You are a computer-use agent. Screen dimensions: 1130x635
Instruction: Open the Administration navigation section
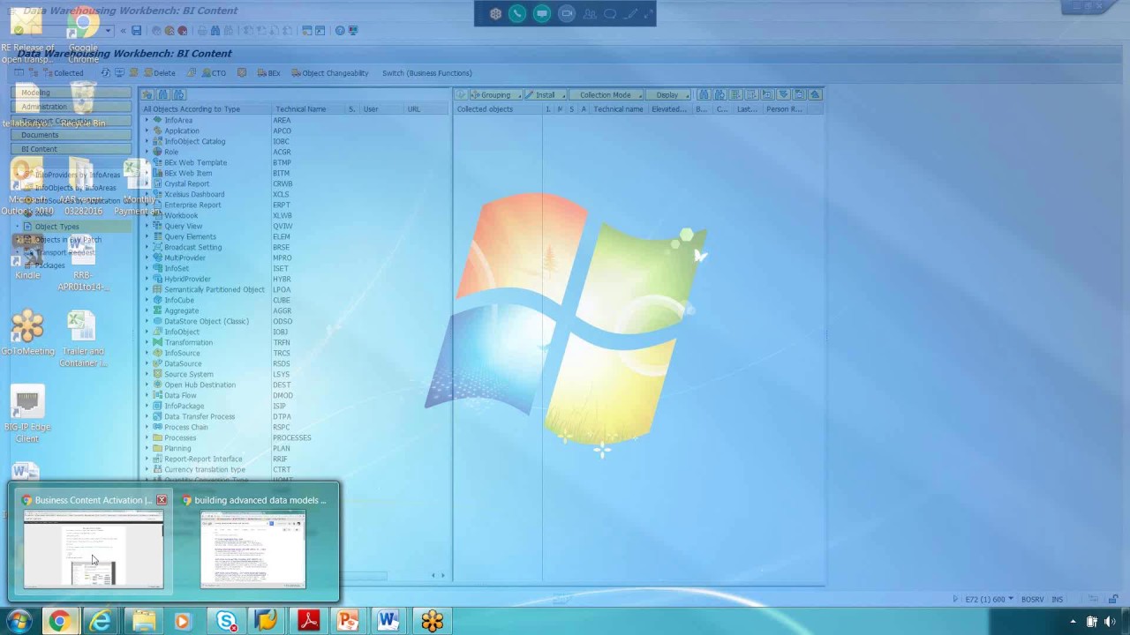[71, 107]
